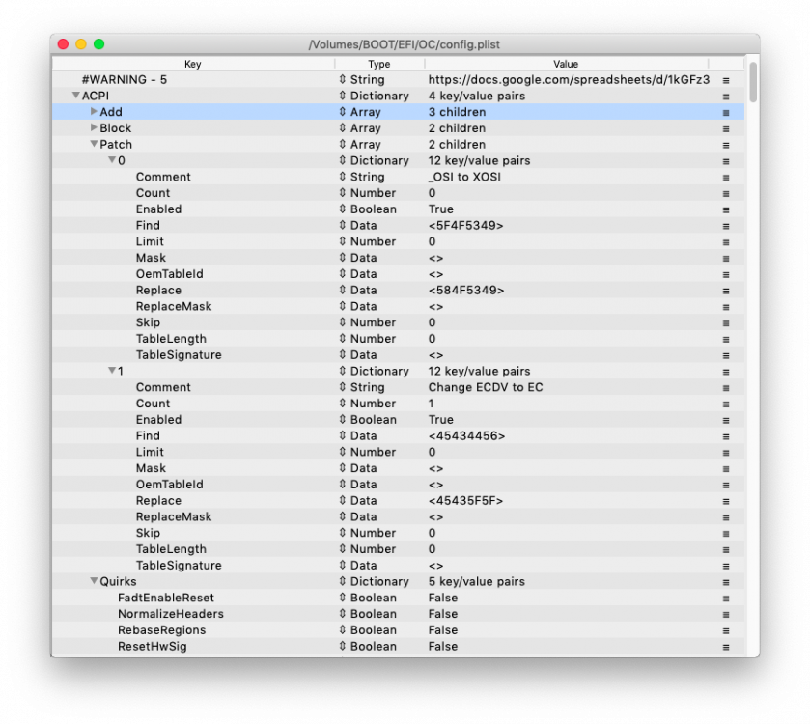Viewport: 810px width, 724px height.
Task: Collapse the Quirks dictionary
Action: [94, 581]
